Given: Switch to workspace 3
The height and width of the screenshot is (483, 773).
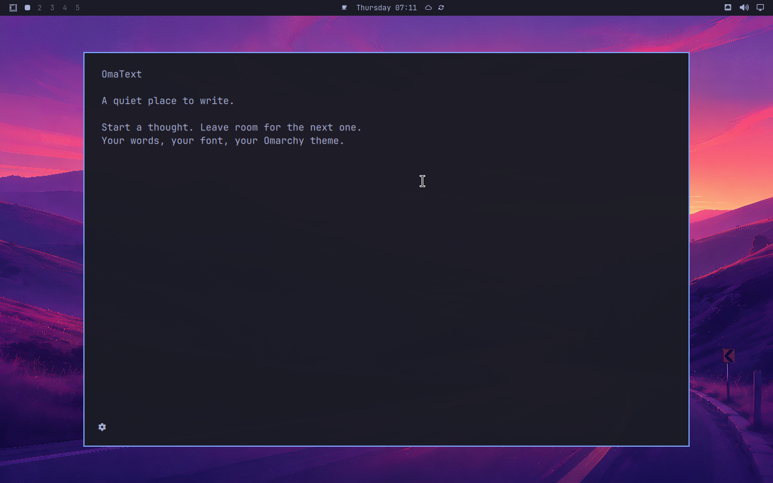Looking at the screenshot, I should [53, 8].
